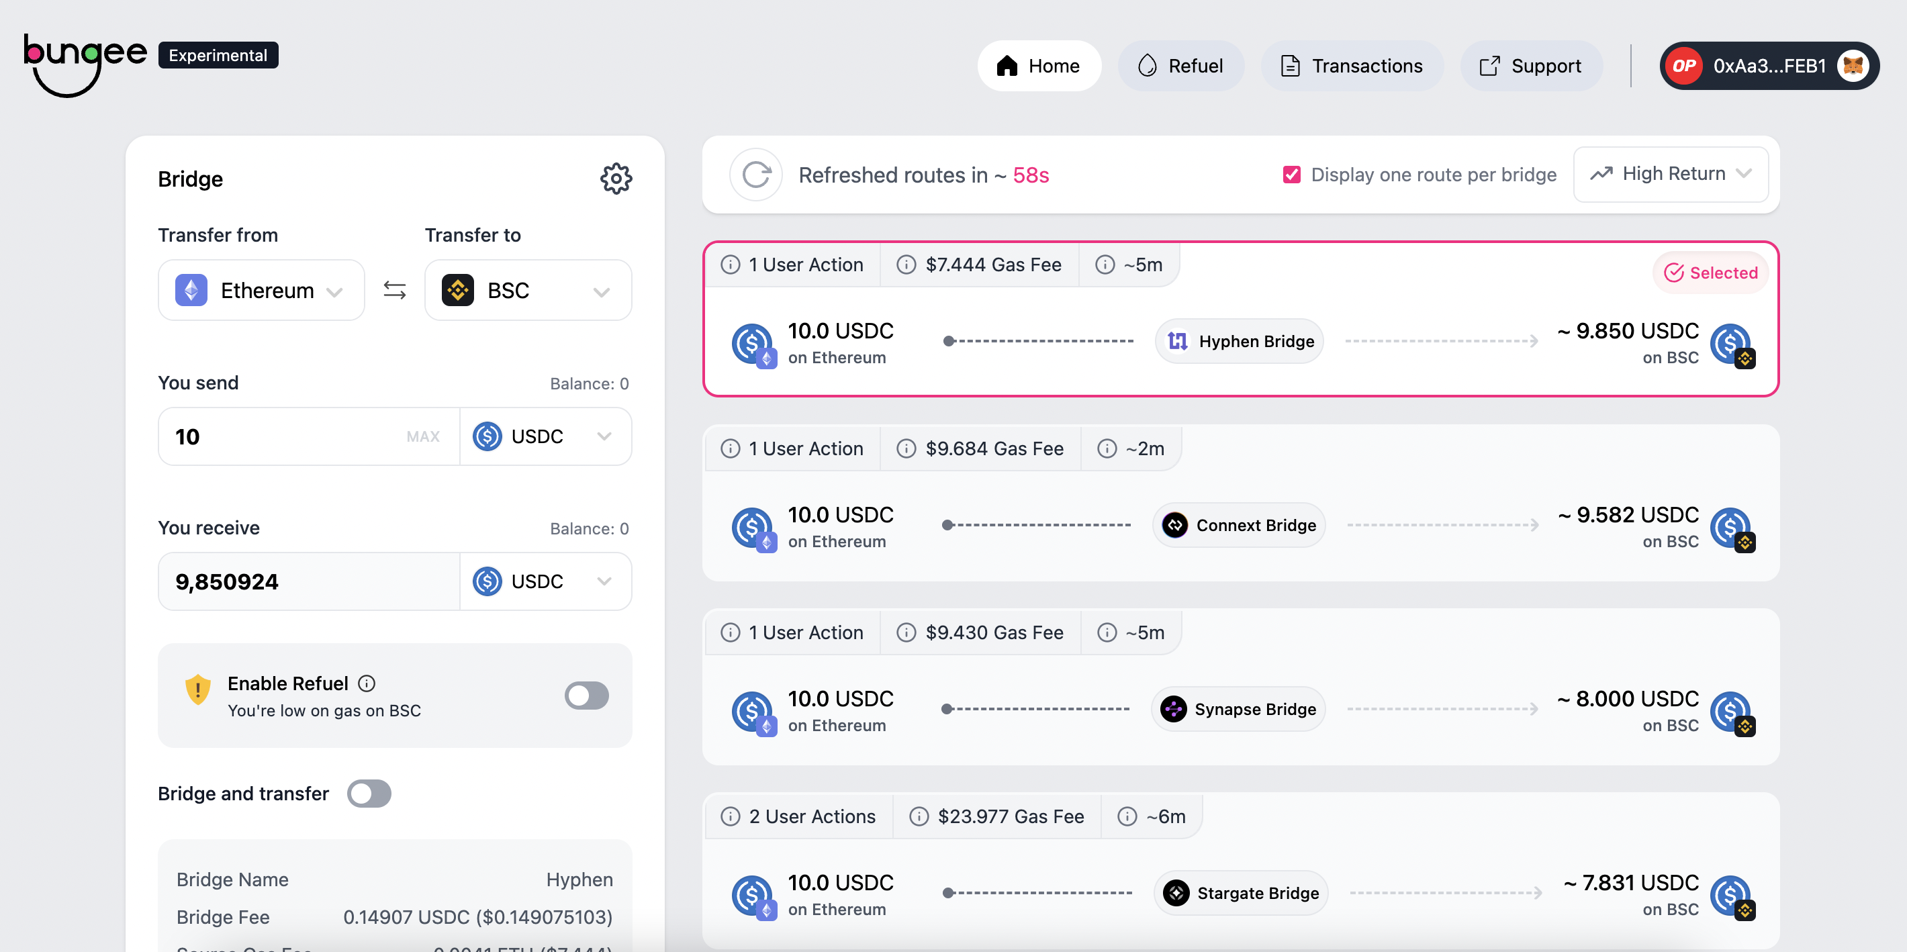The width and height of the screenshot is (1907, 952).
Task: Enable the Refuel toggle switch
Action: (x=586, y=696)
